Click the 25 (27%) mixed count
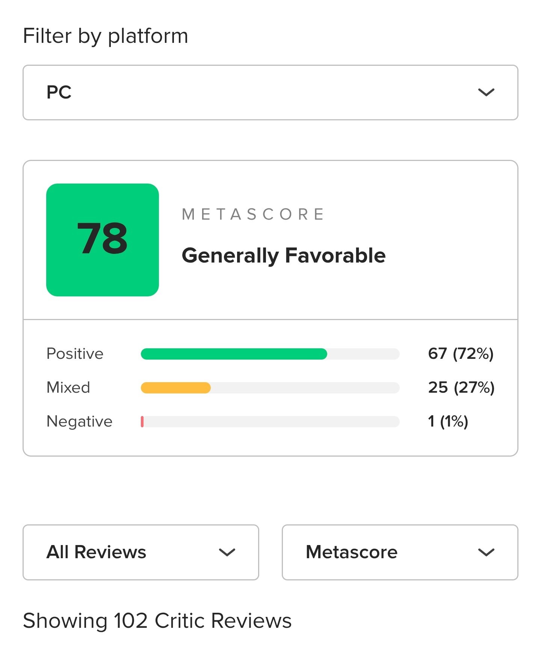 461,387
